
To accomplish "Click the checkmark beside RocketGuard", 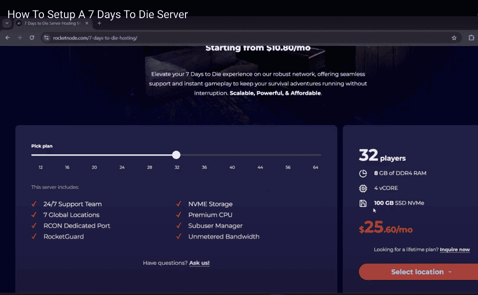I will click(x=34, y=236).
